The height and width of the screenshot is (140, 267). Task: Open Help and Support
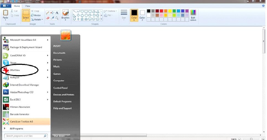pyautogui.click(x=62, y=108)
